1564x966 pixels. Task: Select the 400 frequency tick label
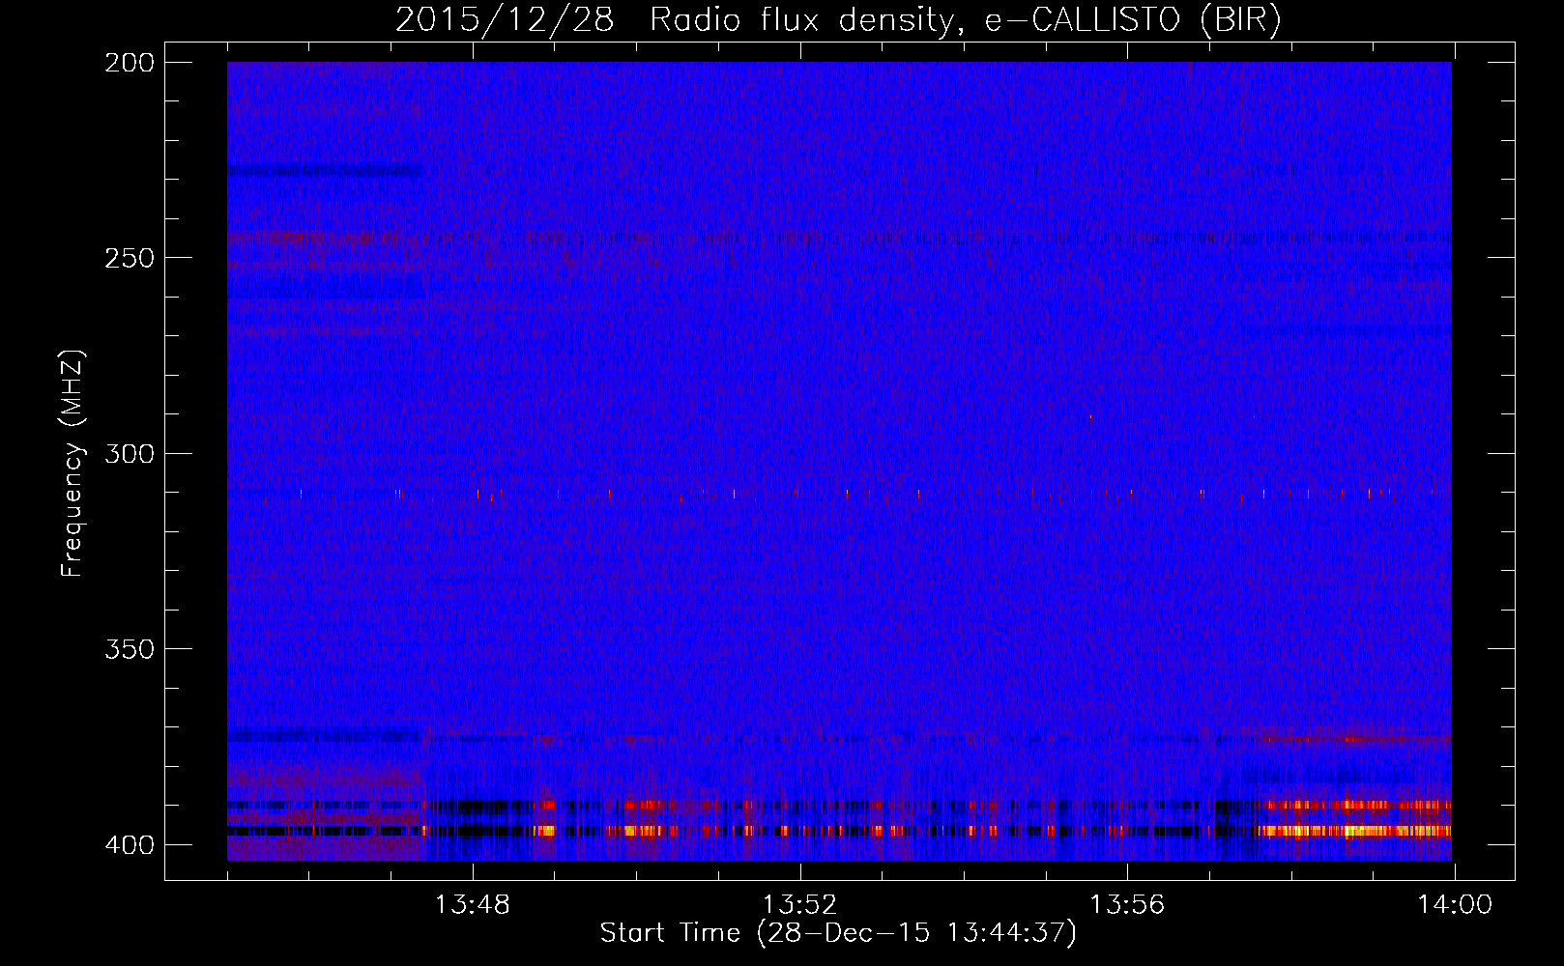pyautogui.click(x=130, y=845)
